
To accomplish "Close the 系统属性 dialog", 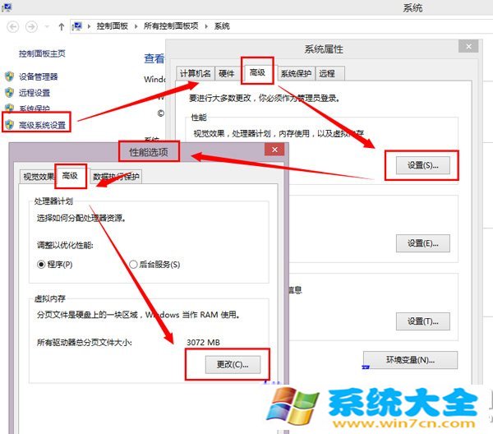I will 468,47.
